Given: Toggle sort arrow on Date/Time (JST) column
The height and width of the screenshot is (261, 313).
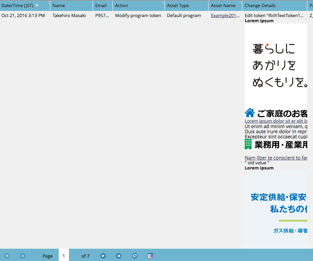Looking at the screenshot, I should click(37, 5).
